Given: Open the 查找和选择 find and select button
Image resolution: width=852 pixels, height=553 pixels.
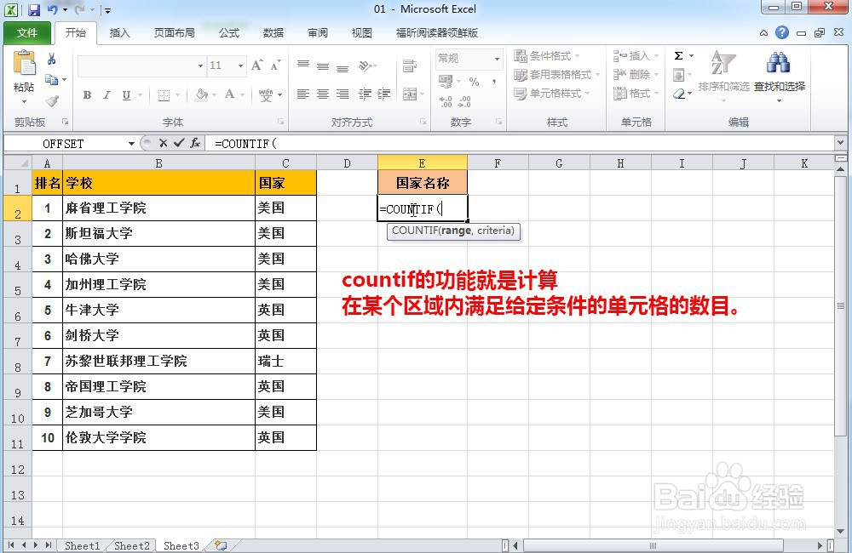Looking at the screenshot, I should pos(780,76).
